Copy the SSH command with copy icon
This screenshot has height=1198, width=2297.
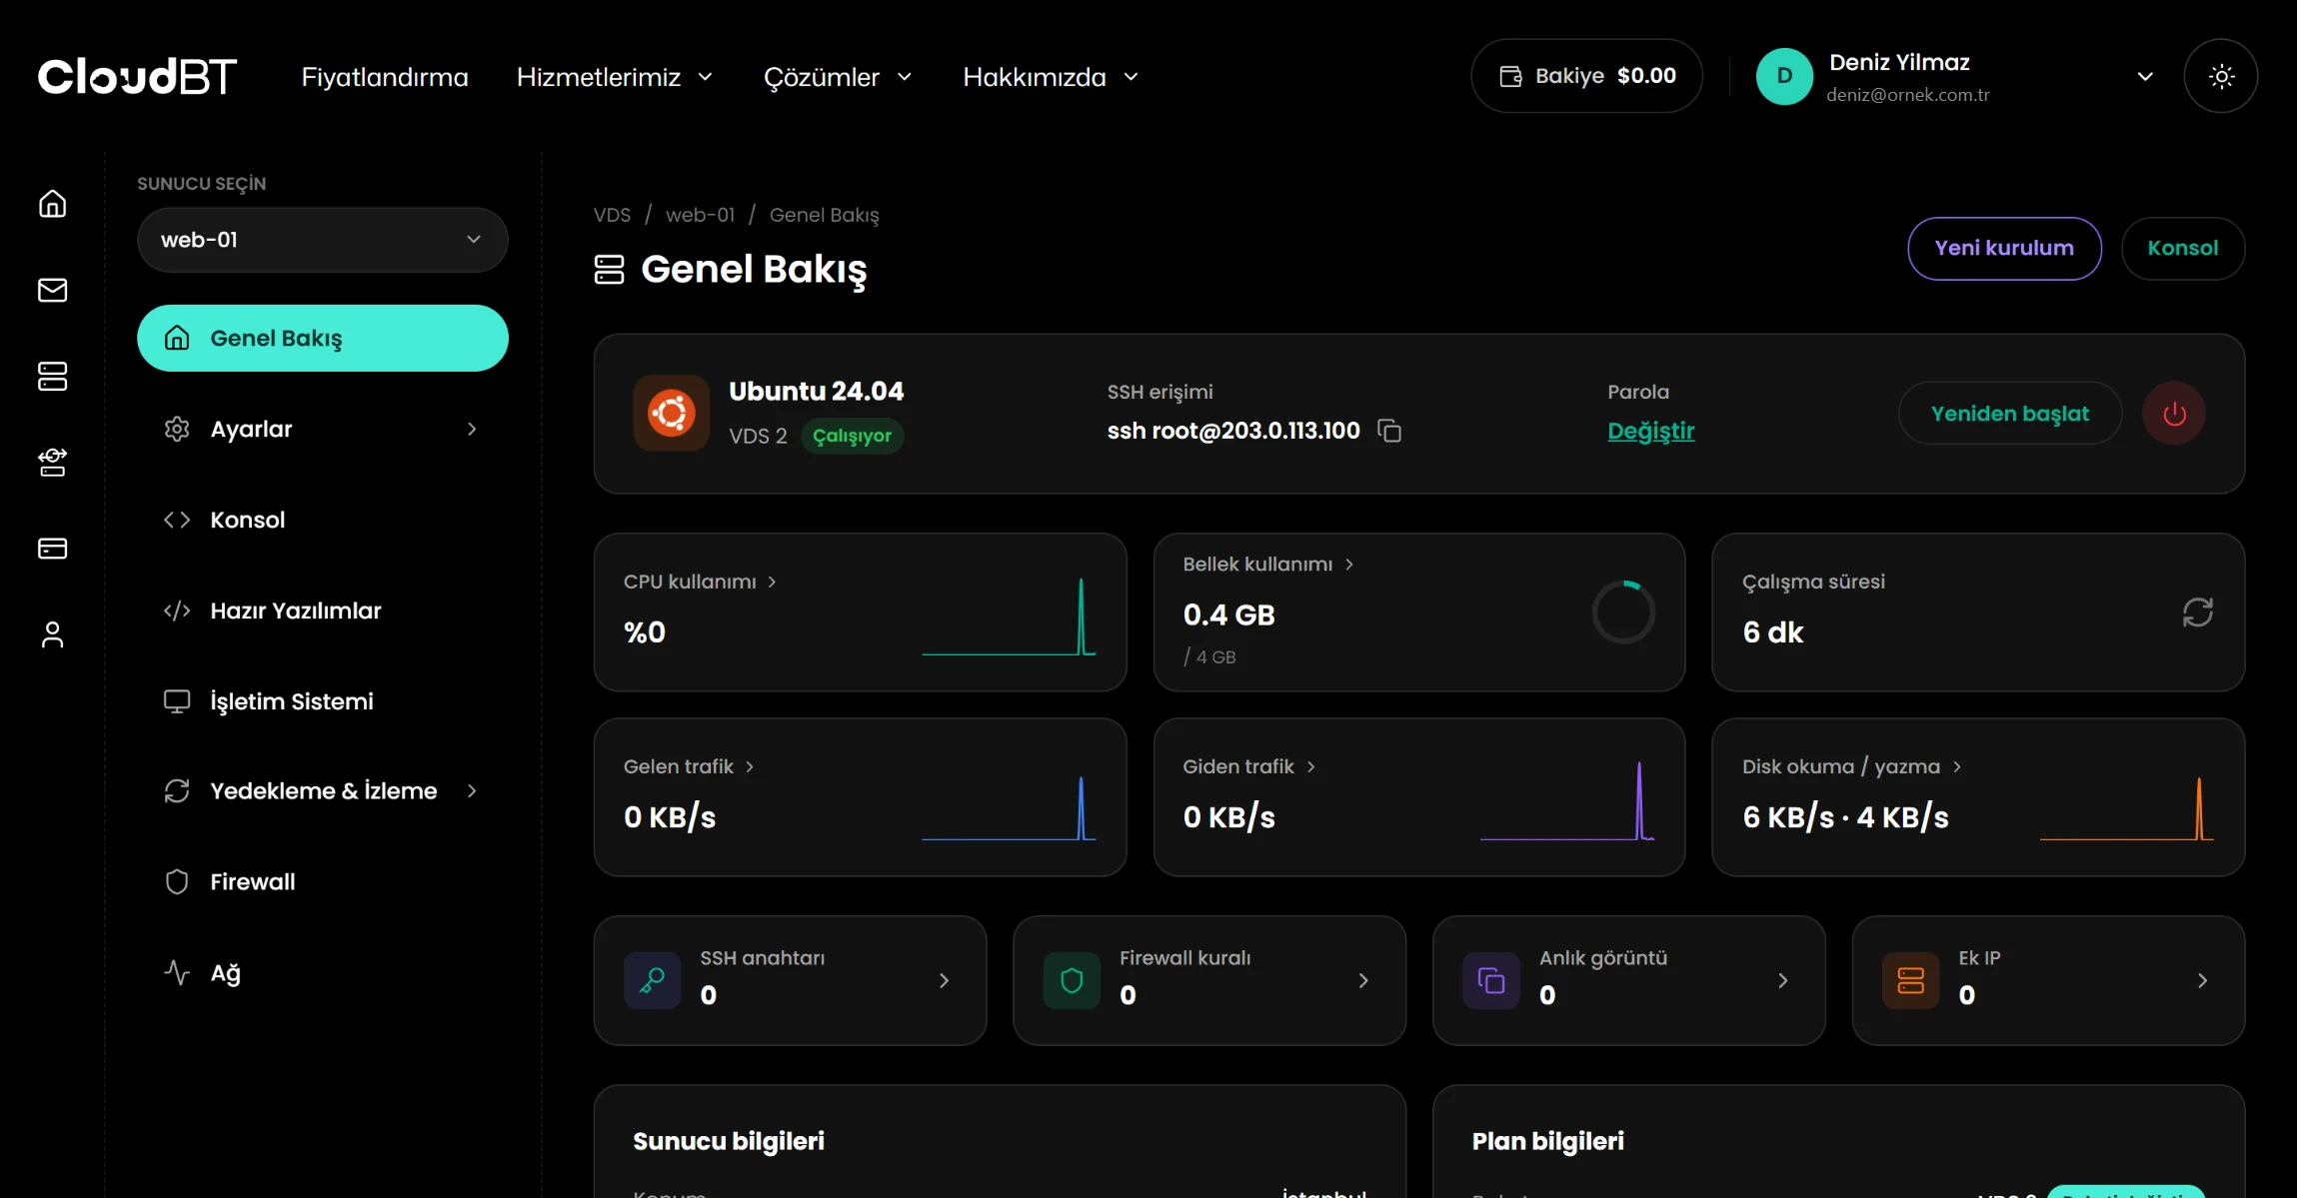tap(1389, 431)
